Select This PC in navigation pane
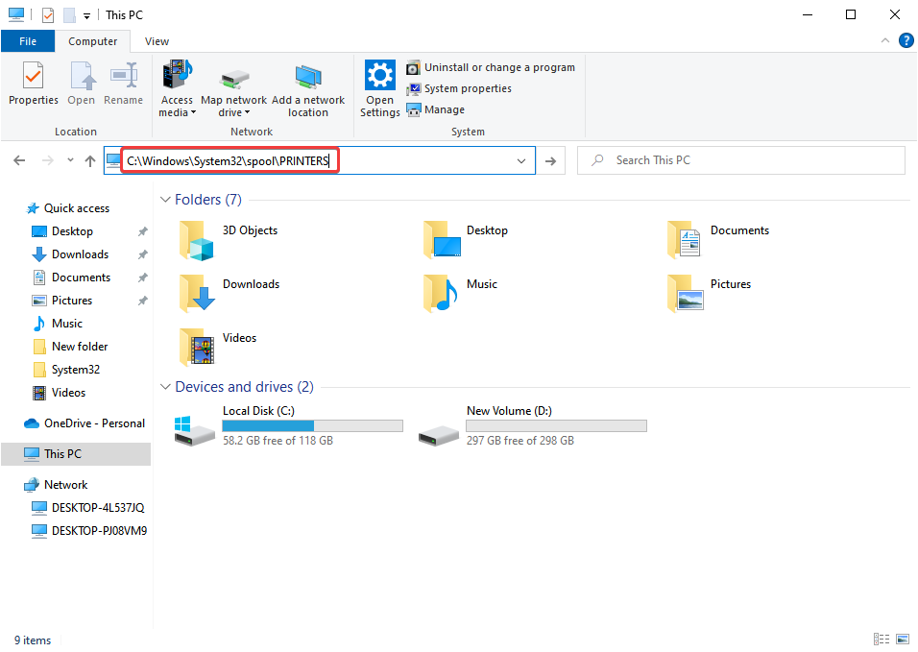Screen dimensions: 918x652 click(x=76, y=453)
